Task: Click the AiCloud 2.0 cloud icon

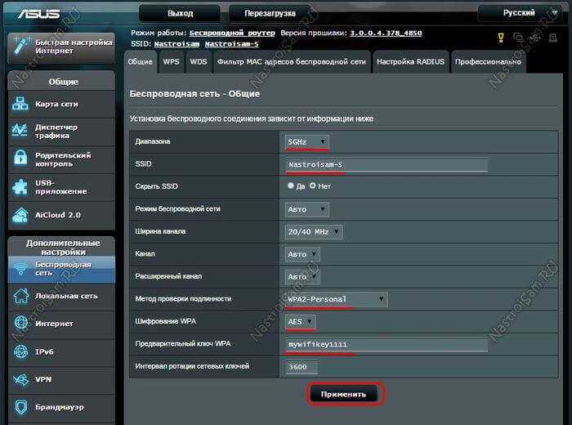Action: [20, 215]
